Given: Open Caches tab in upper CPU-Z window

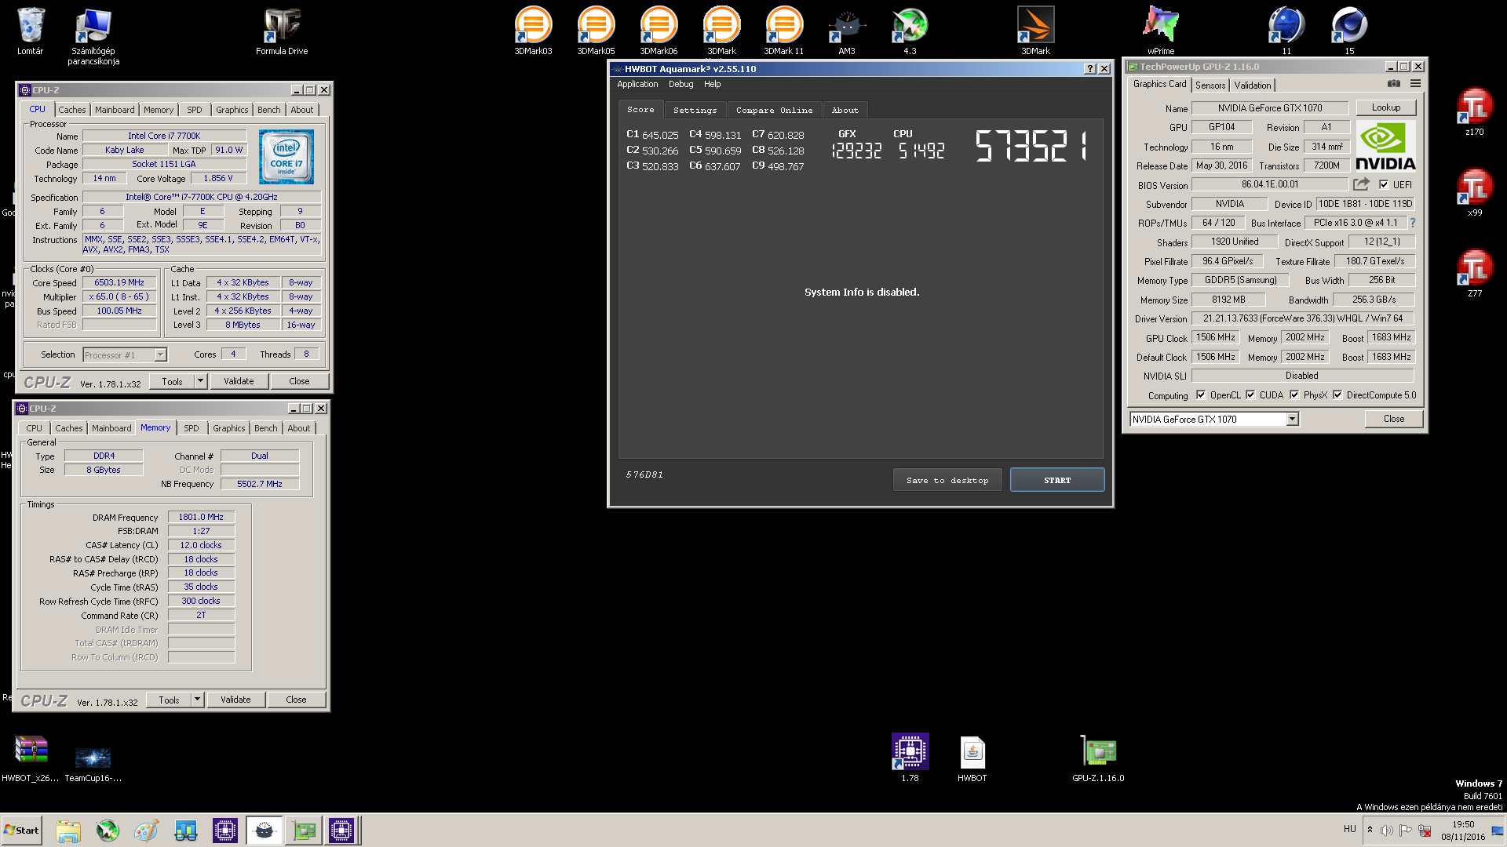Looking at the screenshot, I should (x=71, y=110).
